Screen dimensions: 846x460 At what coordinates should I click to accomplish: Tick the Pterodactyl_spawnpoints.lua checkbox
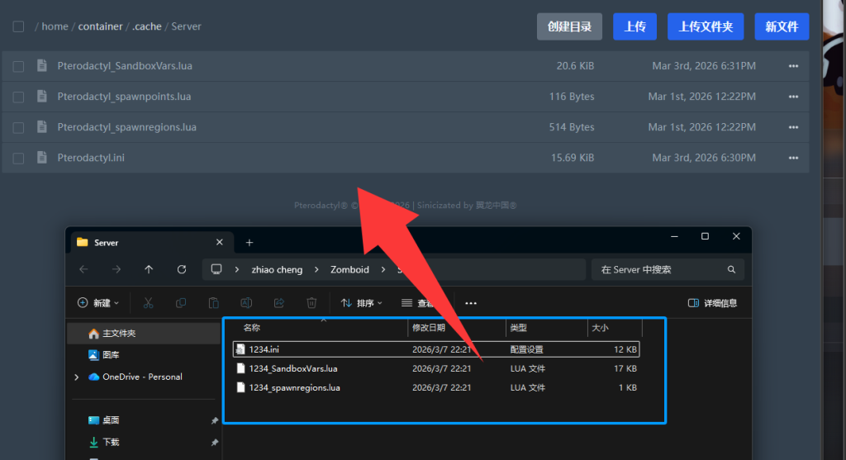18,97
